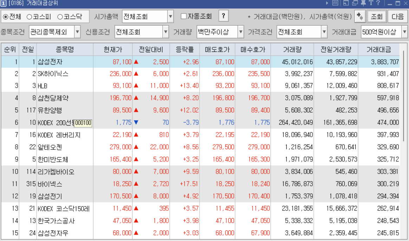
Task: Click the 종목명 column header
Action: [65, 49]
